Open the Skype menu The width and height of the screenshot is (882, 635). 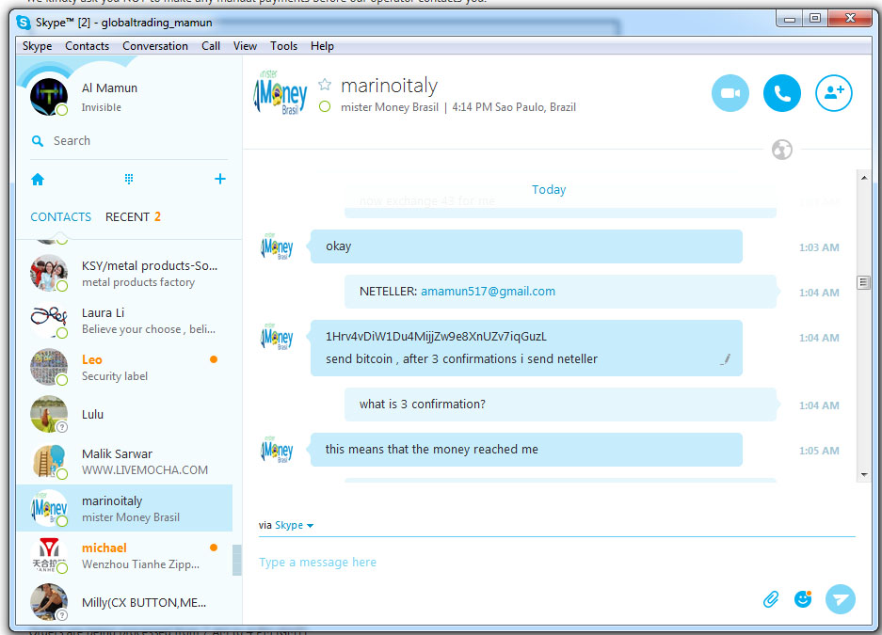tap(37, 46)
